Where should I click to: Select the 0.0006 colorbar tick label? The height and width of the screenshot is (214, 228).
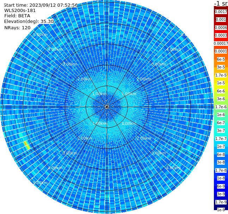coord(221,27)
